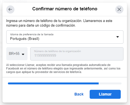
Task: Click the Al seleccionar Llamar disclaimer text
Action: pyautogui.click(x=63, y=68)
